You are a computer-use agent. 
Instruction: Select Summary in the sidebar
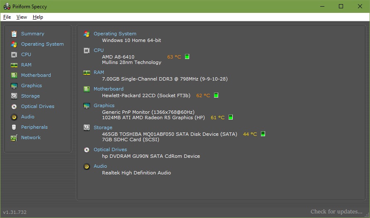click(33, 34)
